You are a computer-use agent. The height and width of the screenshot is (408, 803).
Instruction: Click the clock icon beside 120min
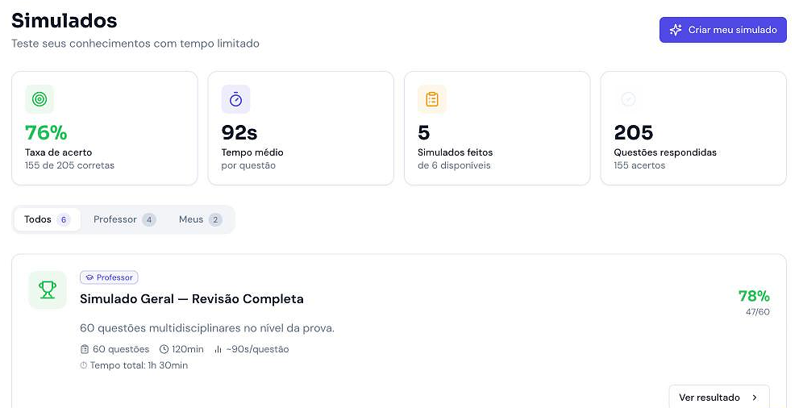tap(164, 349)
